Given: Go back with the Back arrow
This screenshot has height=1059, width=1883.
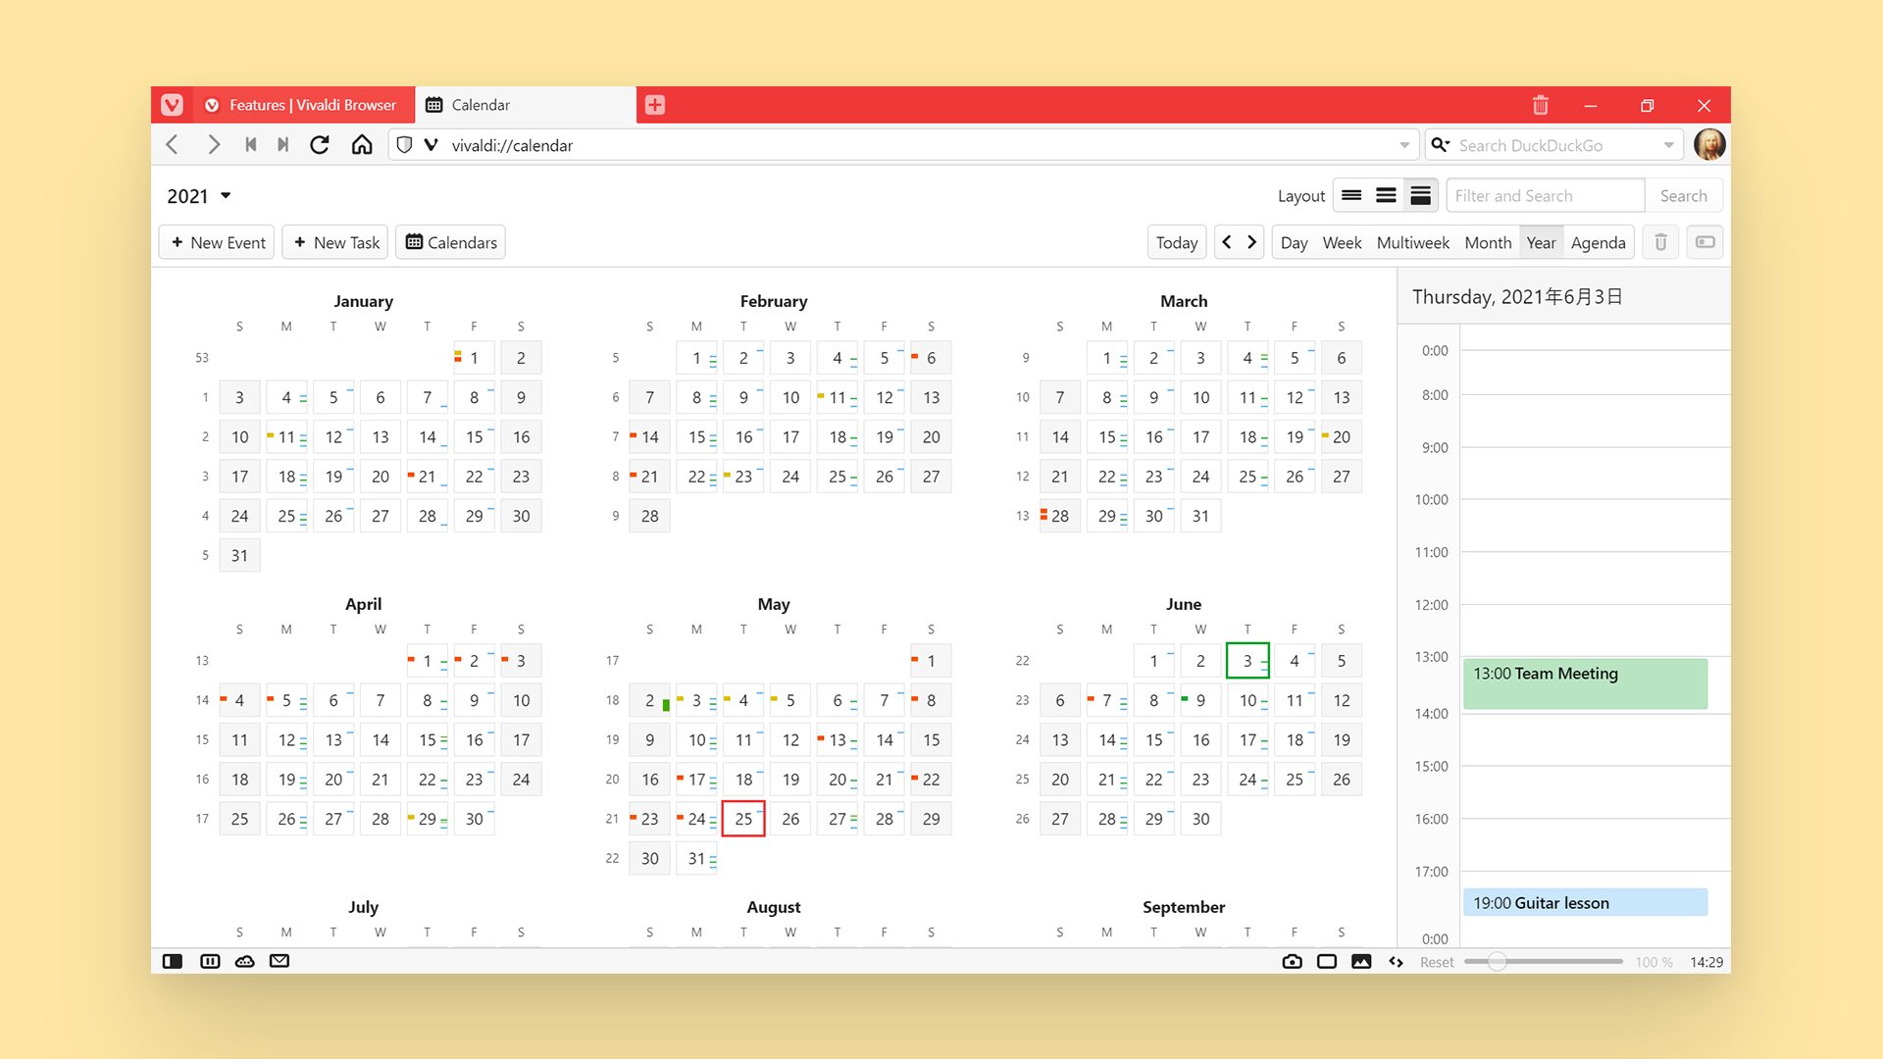Looking at the screenshot, I should pos(173,145).
